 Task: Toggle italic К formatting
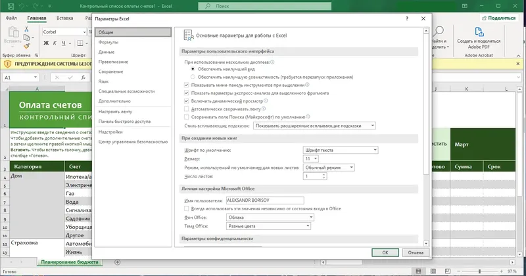55,43
